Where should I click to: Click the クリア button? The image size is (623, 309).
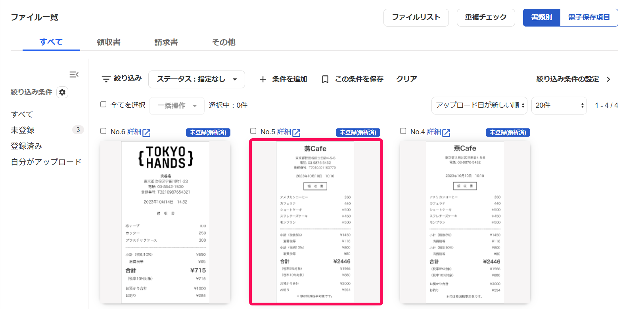coord(406,79)
